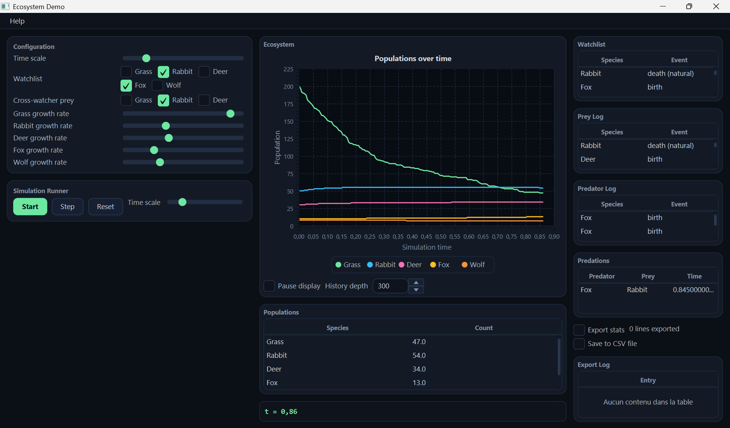Click the Deer growth rate slider handle

click(x=169, y=138)
